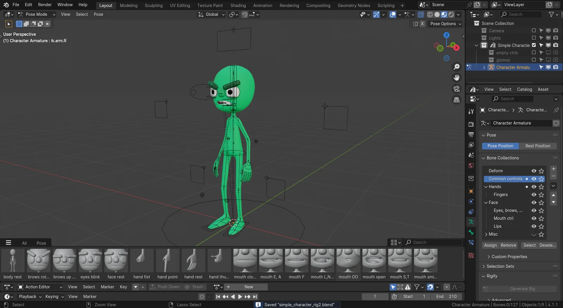Switch to the Sculpting workspace tab
This screenshot has height=308, width=563.
pos(153,6)
